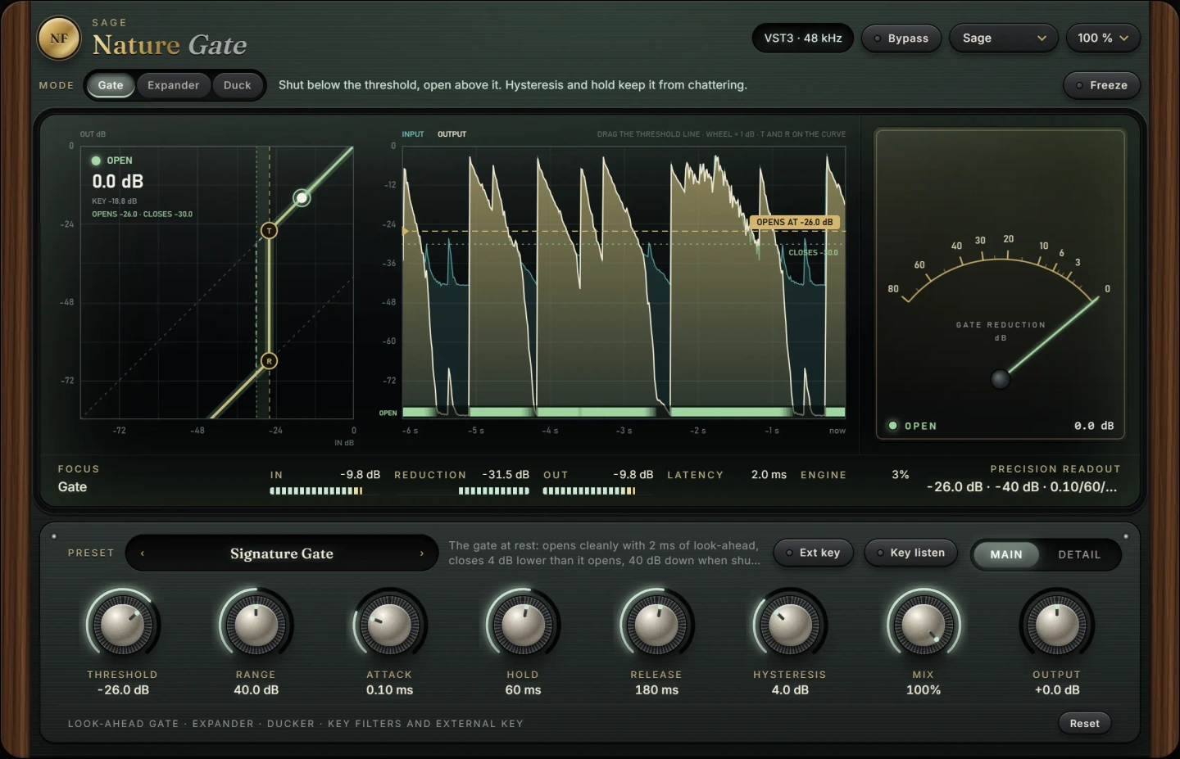Click the gate reduction meter needle pivot
Image resolution: width=1180 pixels, height=759 pixels.
coord(1000,379)
